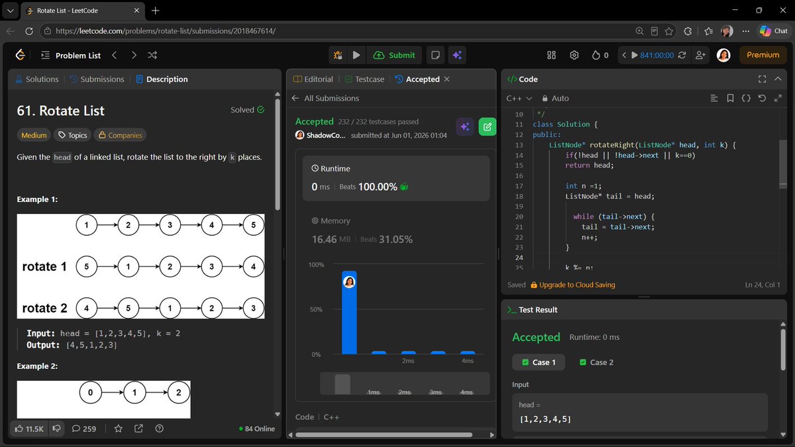
Task: Click the browser address bar URL
Action: tap(165, 31)
